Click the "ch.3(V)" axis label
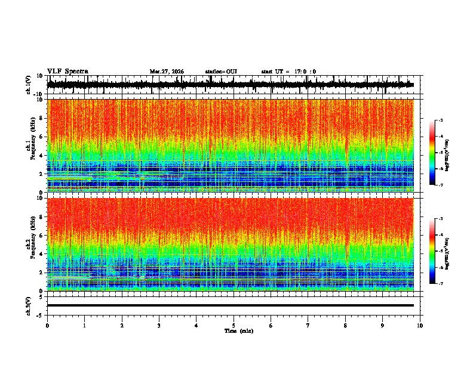473x365 pixels. coord(29,307)
